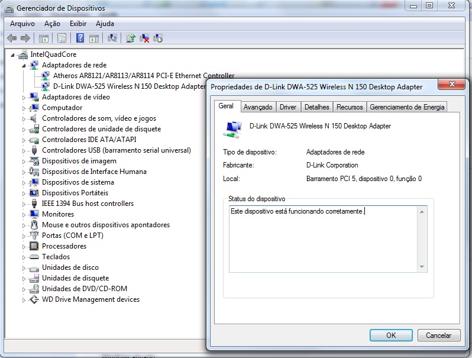Select Atheros AR8121/AR8113/AR8114 PCI-E Ethernet Controller
This screenshot has height=358, width=472.
click(144, 76)
